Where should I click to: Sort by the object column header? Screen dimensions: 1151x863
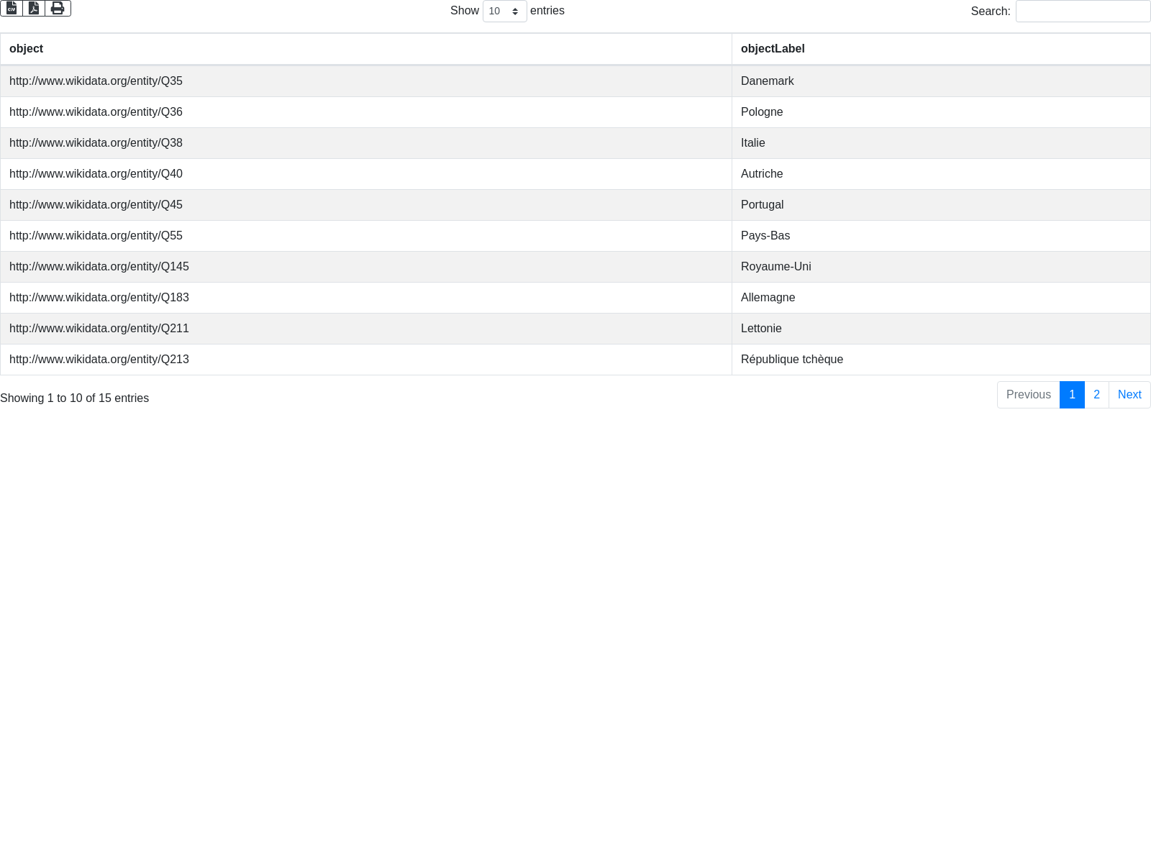click(x=27, y=49)
